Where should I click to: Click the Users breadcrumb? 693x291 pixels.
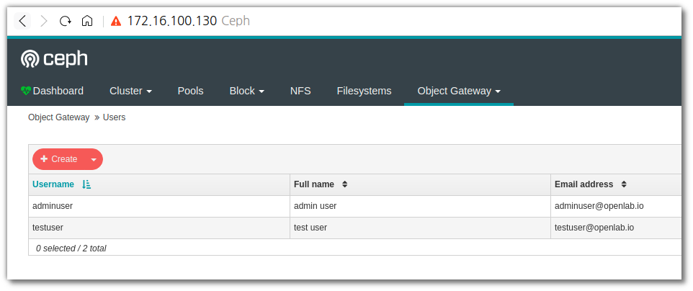point(114,117)
